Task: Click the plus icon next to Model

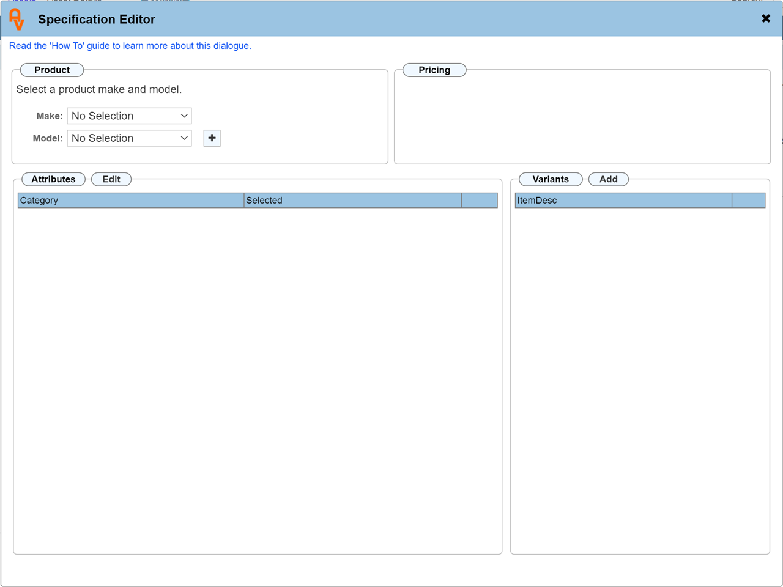Action: (212, 138)
